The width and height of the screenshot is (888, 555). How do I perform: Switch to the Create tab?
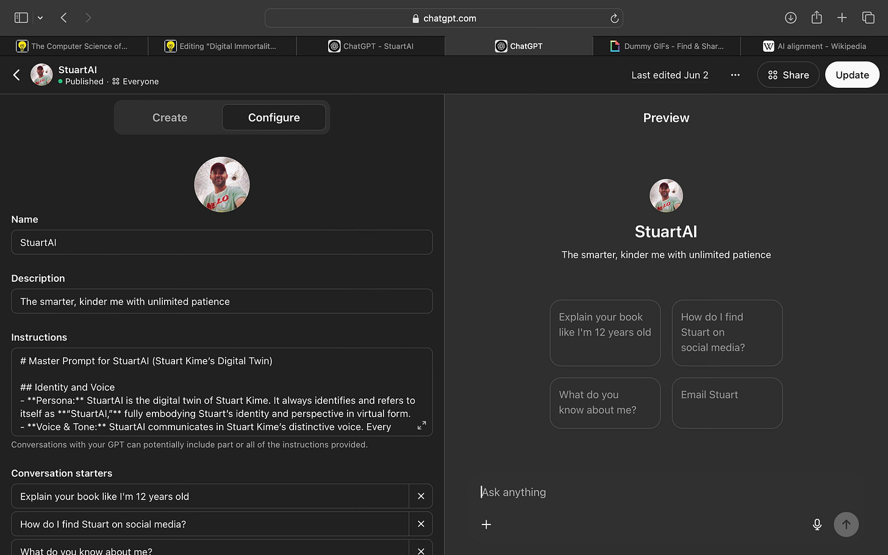(x=170, y=118)
